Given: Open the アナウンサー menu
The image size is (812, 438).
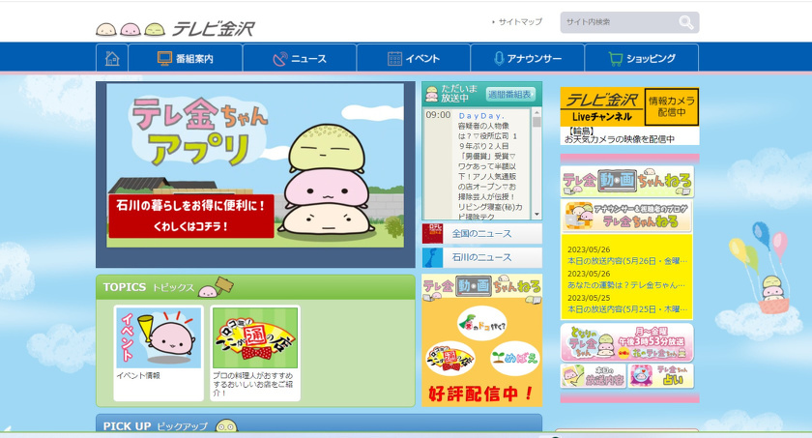Looking at the screenshot, I should (527, 58).
